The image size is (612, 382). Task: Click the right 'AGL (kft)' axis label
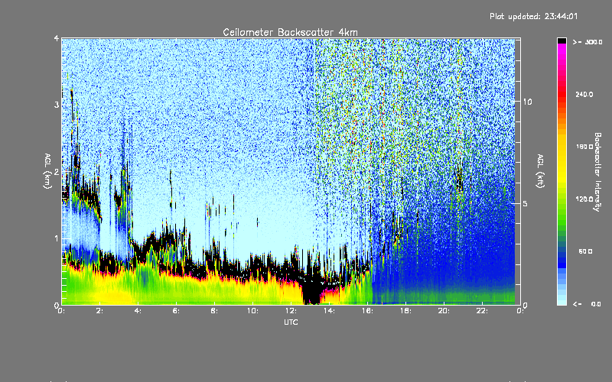(540, 171)
